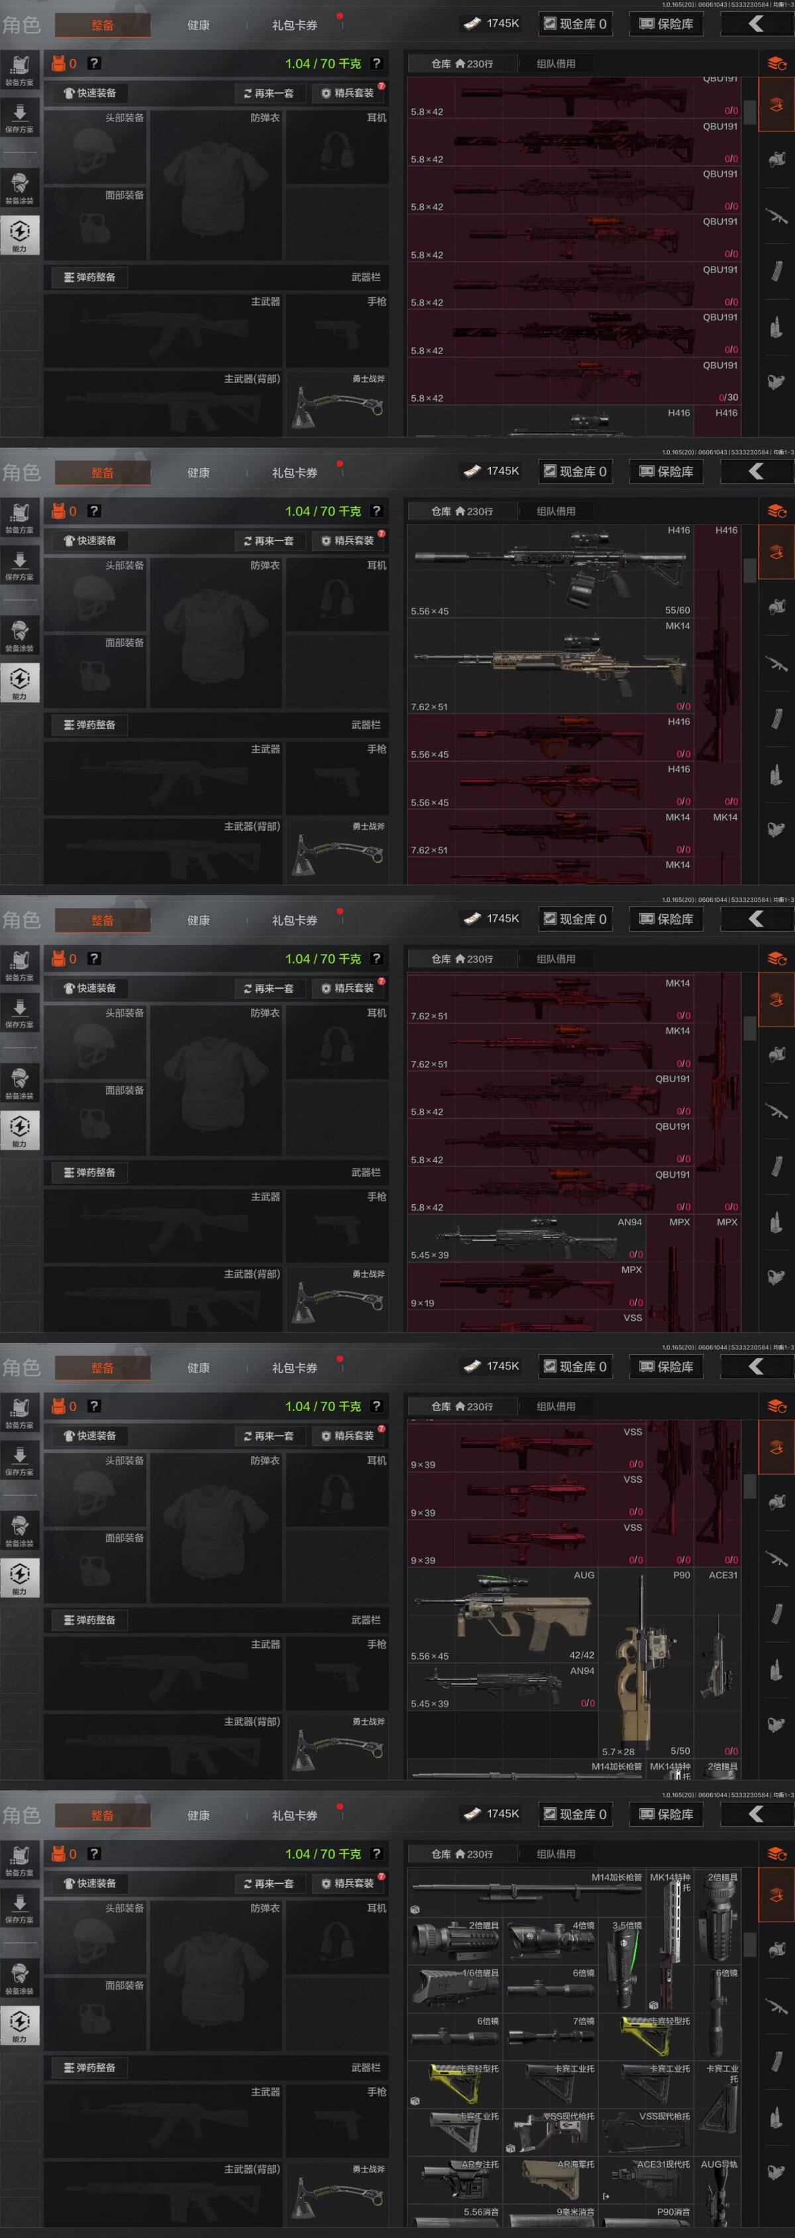Click 防弹衣 slot in the topmost screenshot

point(215,185)
